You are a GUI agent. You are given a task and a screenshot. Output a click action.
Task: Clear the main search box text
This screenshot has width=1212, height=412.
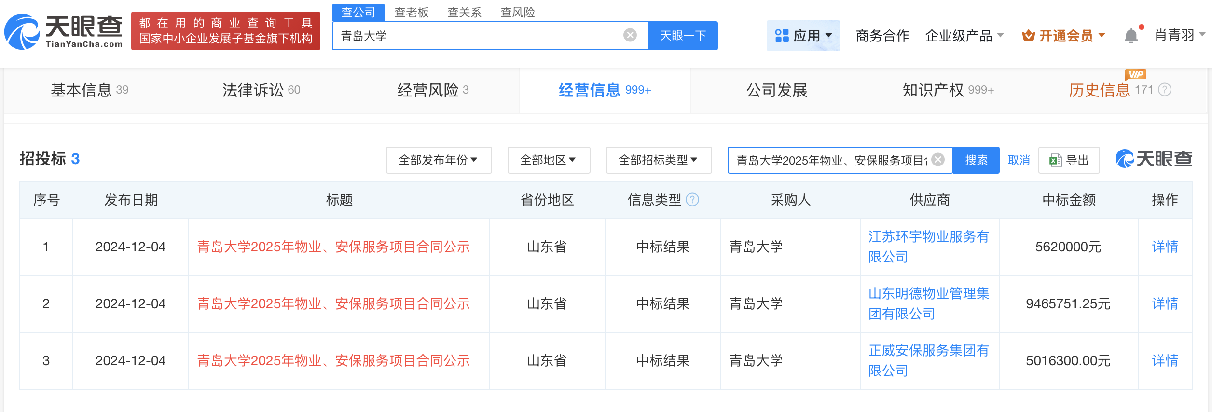(x=630, y=35)
